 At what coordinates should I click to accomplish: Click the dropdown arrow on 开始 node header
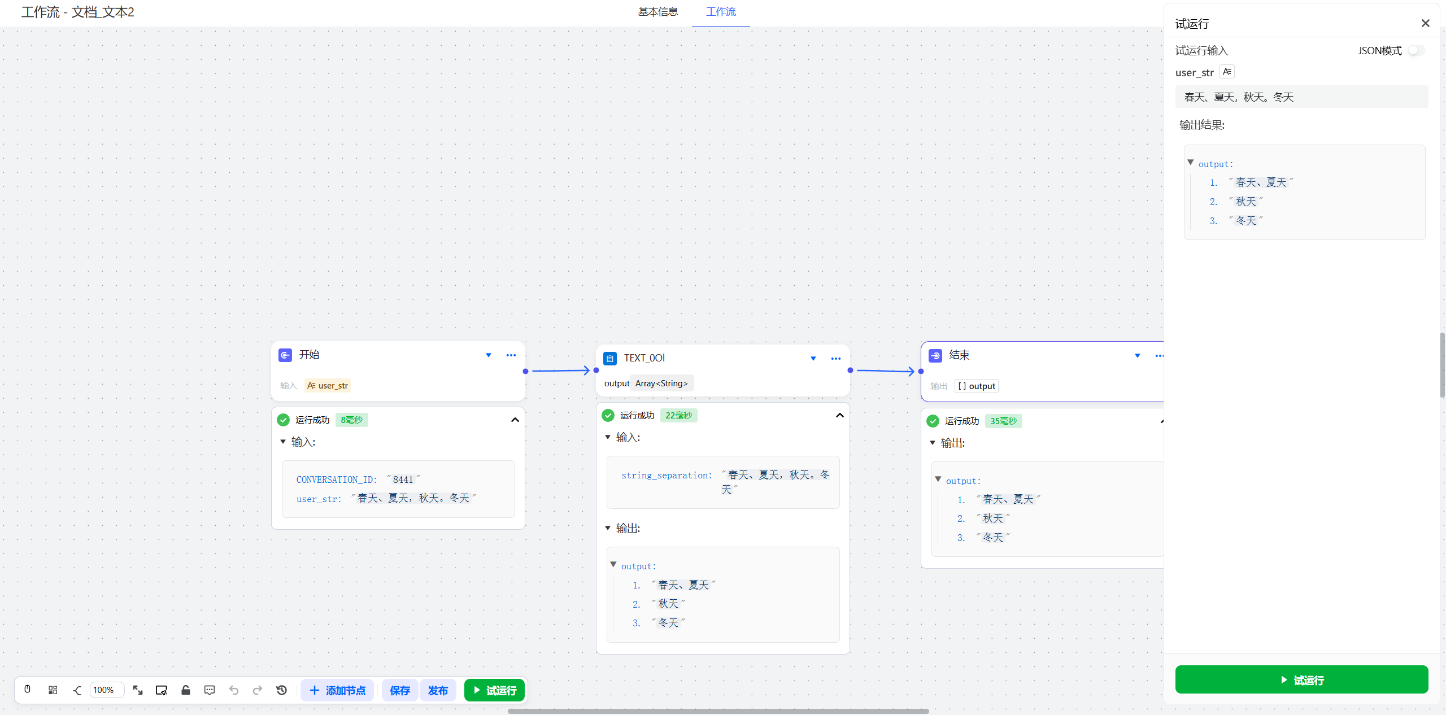coord(489,355)
